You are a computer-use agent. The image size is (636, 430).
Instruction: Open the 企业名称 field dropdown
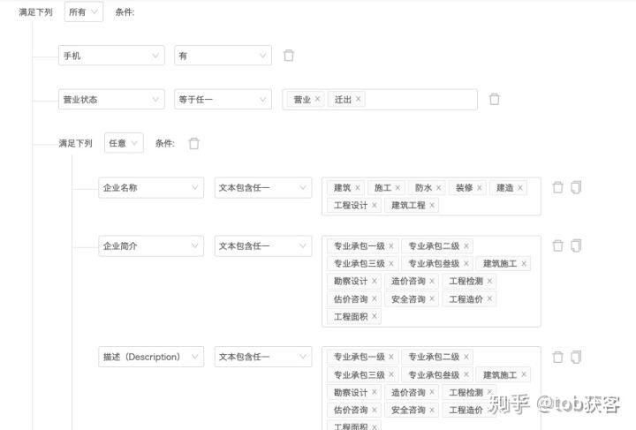coord(151,188)
